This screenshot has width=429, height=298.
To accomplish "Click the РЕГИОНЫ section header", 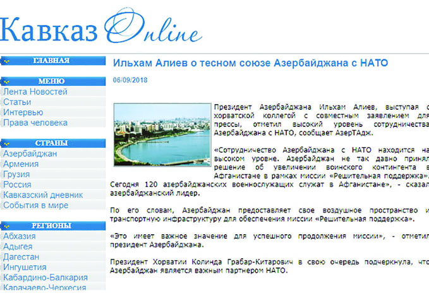I will click(x=53, y=226).
